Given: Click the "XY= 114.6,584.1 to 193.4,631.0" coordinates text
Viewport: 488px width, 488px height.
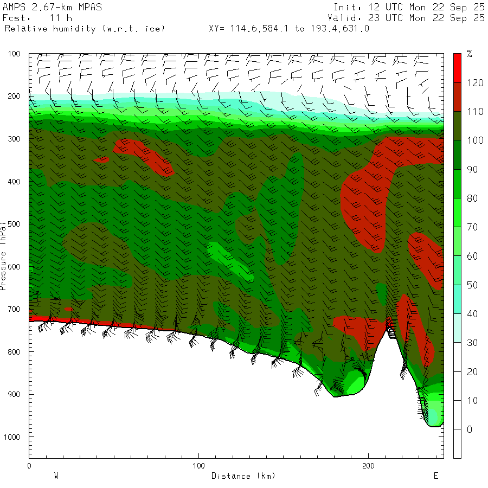Looking at the screenshot, I should coord(289,29).
